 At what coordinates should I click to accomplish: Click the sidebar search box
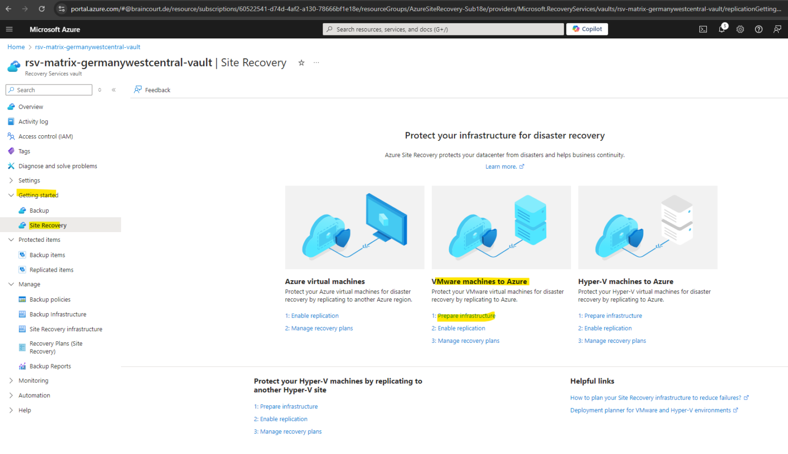pos(49,90)
